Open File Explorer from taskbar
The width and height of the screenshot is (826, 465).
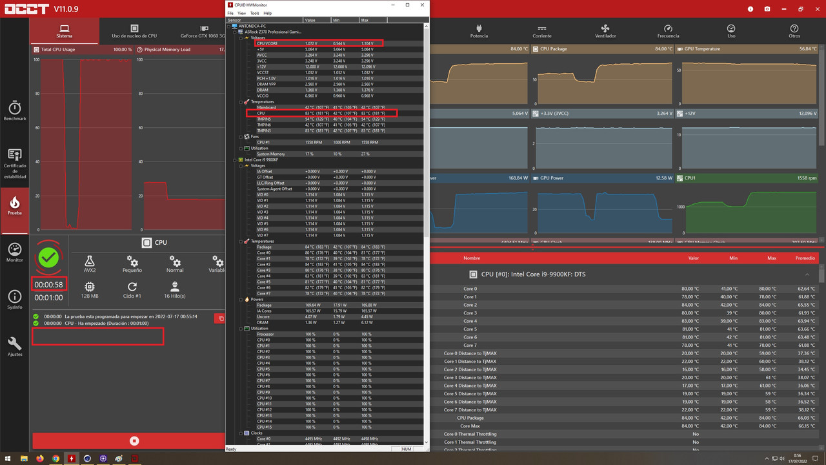coord(25,459)
